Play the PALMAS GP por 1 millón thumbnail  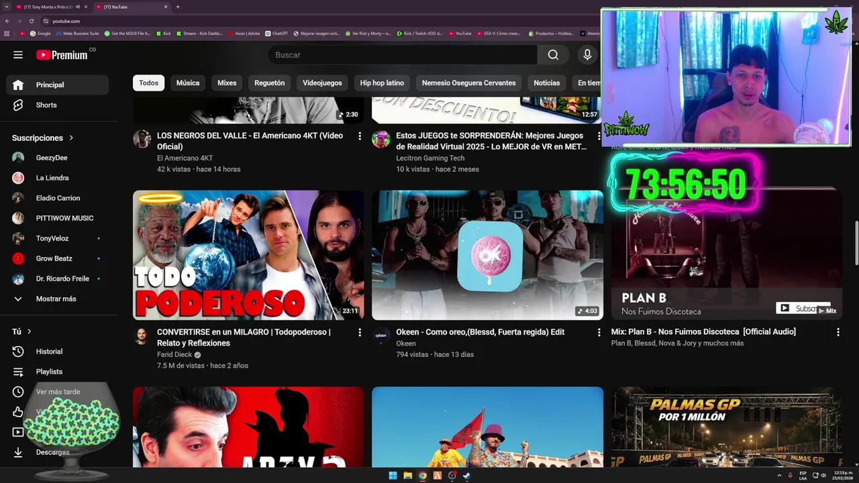(x=727, y=427)
